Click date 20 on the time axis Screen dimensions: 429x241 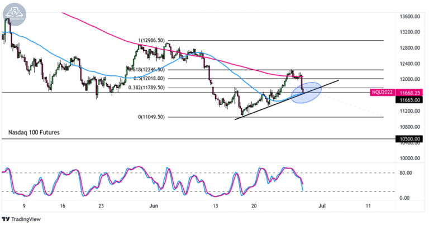[x=254, y=206]
